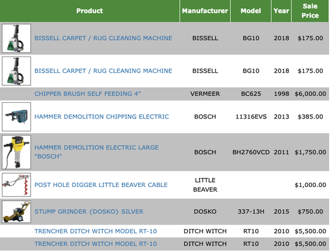The width and height of the screenshot is (331, 251).
Task: Sort by the Model column header
Action: pyautogui.click(x=251, y=11)
